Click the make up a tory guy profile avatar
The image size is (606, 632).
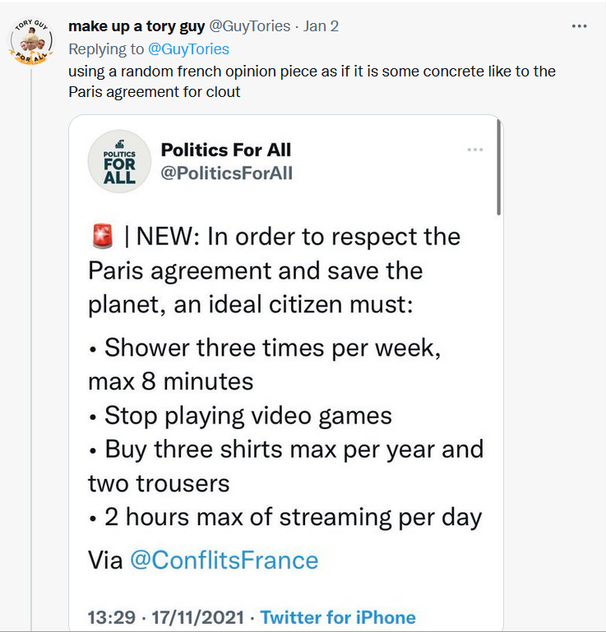point(32,39)
